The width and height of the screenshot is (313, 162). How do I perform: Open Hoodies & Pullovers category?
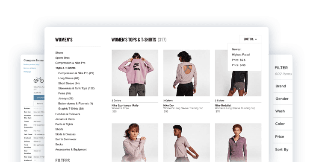point(68,114)
